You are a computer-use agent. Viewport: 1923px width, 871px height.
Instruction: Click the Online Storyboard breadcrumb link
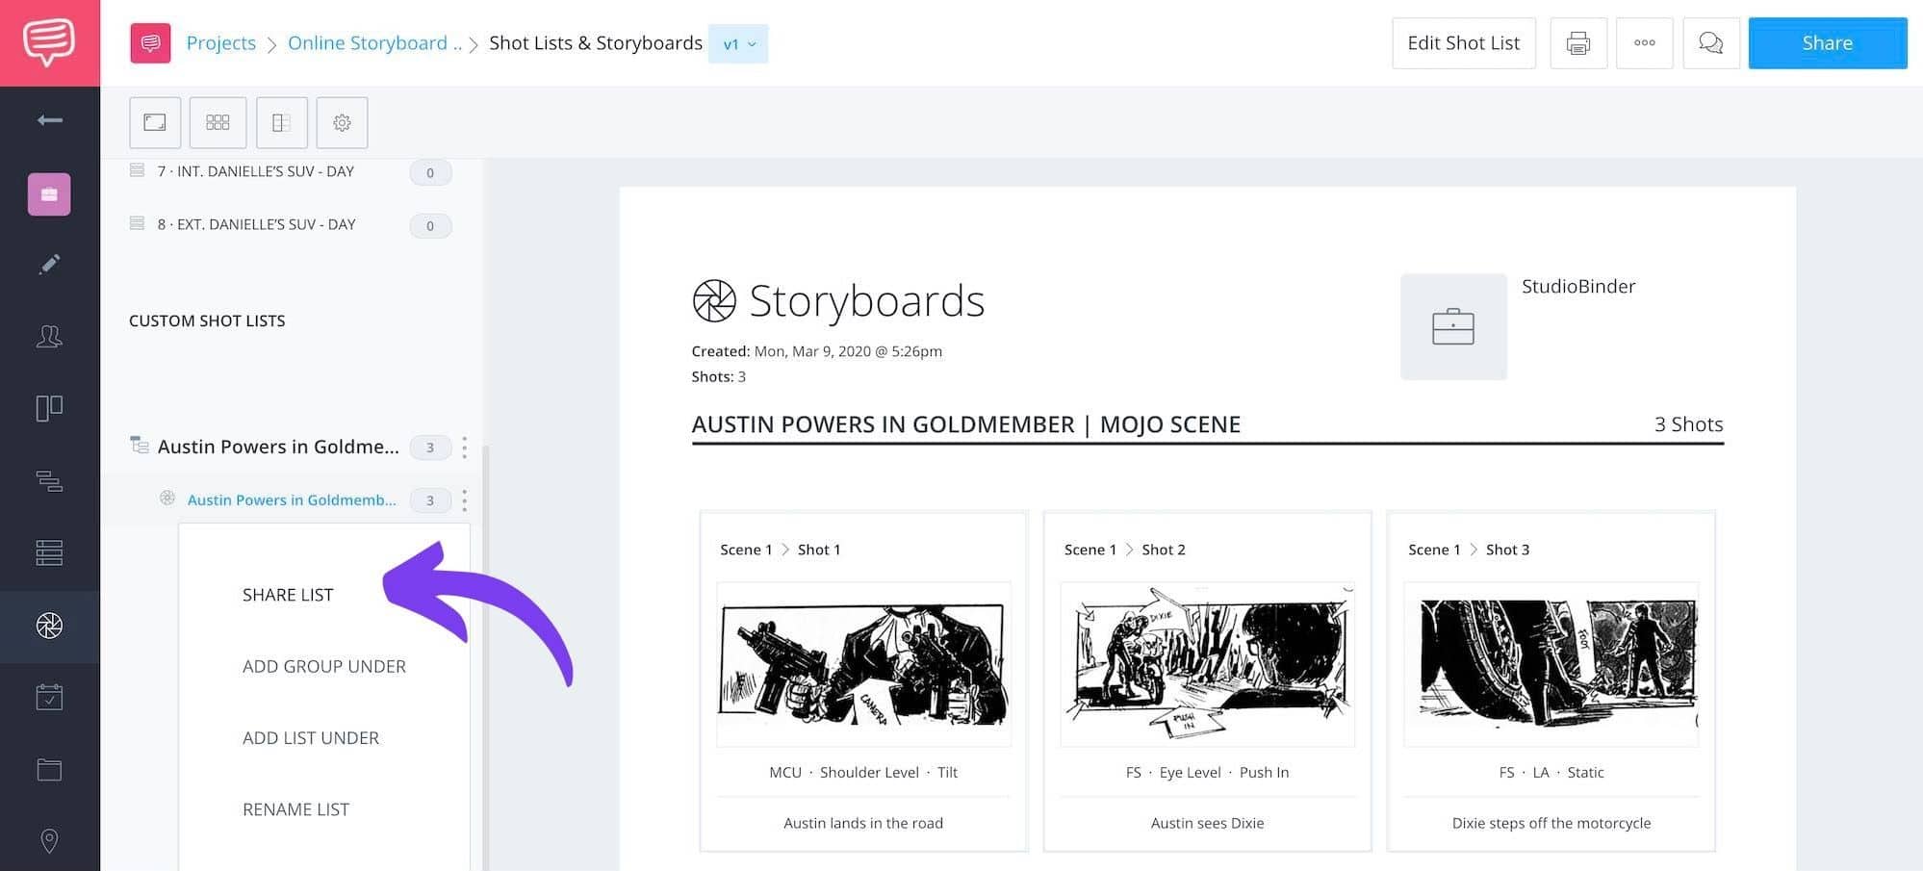point(374,42)
